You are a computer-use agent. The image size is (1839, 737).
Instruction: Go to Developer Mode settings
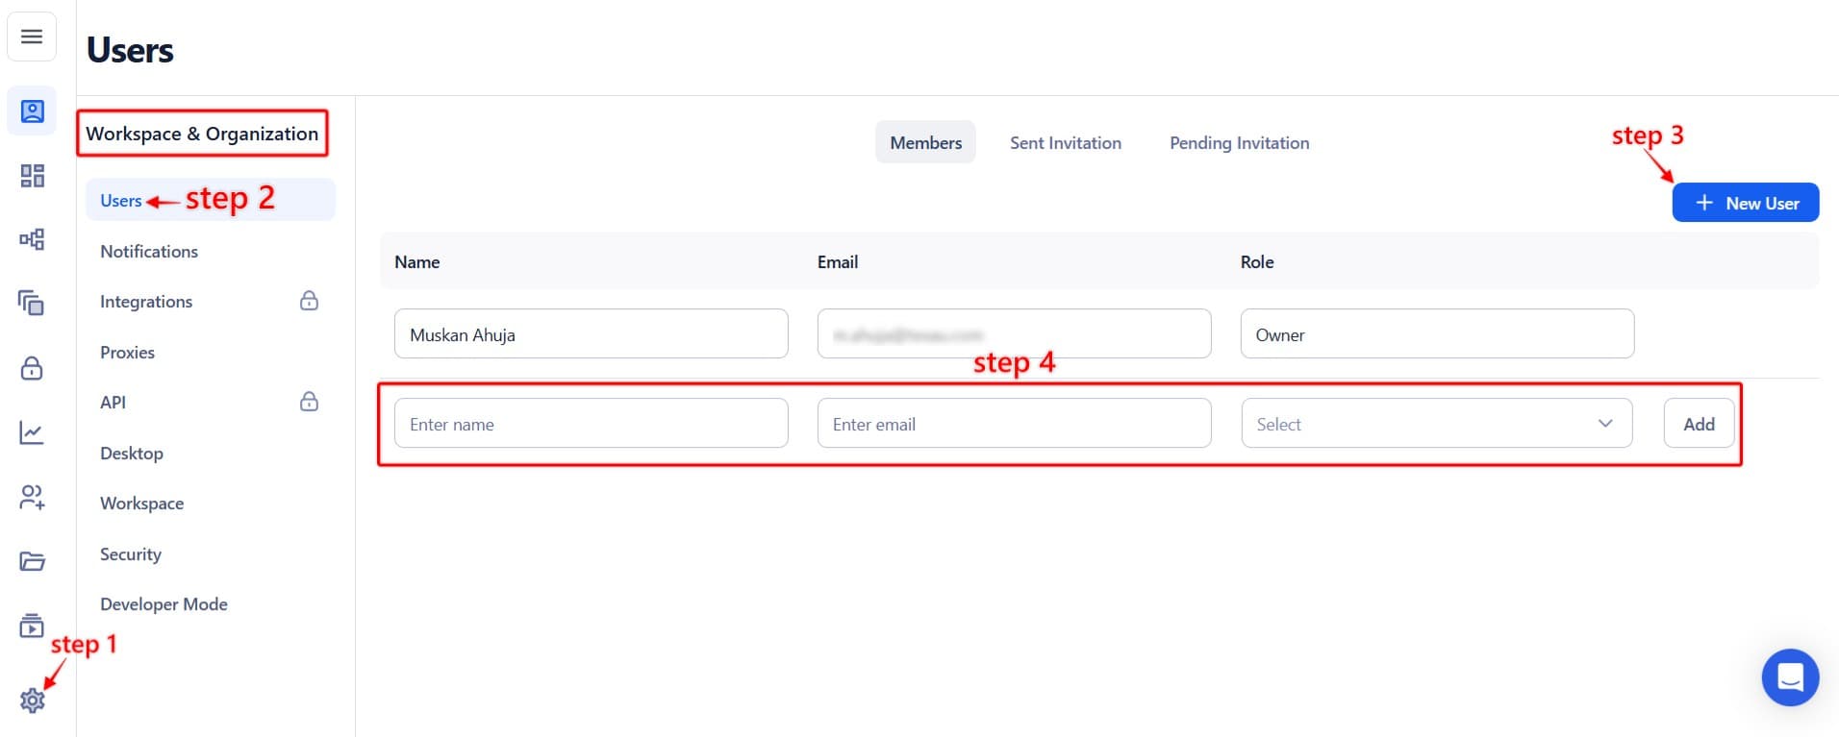(164, 604)
